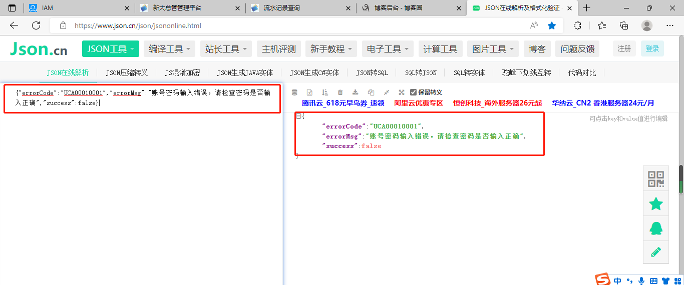The width and height of the screenshot is (684, 285).
Task: Click the Sogou input method logo
Action: coord(603,279)
